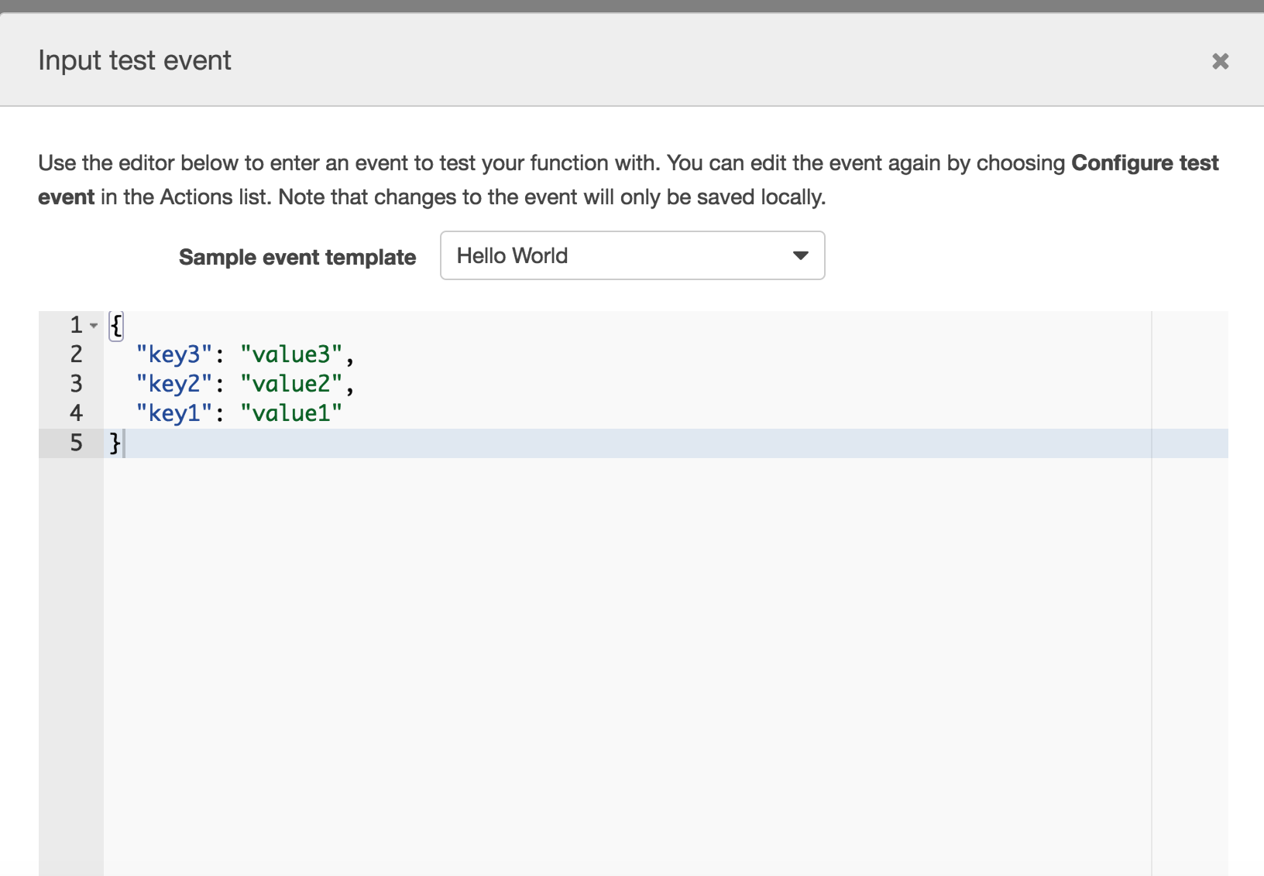Click line number 2 in the gutter

coord(76,354)
